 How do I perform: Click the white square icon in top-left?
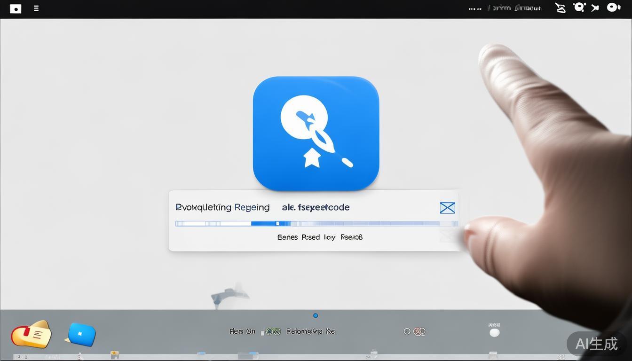coord(16,8)
